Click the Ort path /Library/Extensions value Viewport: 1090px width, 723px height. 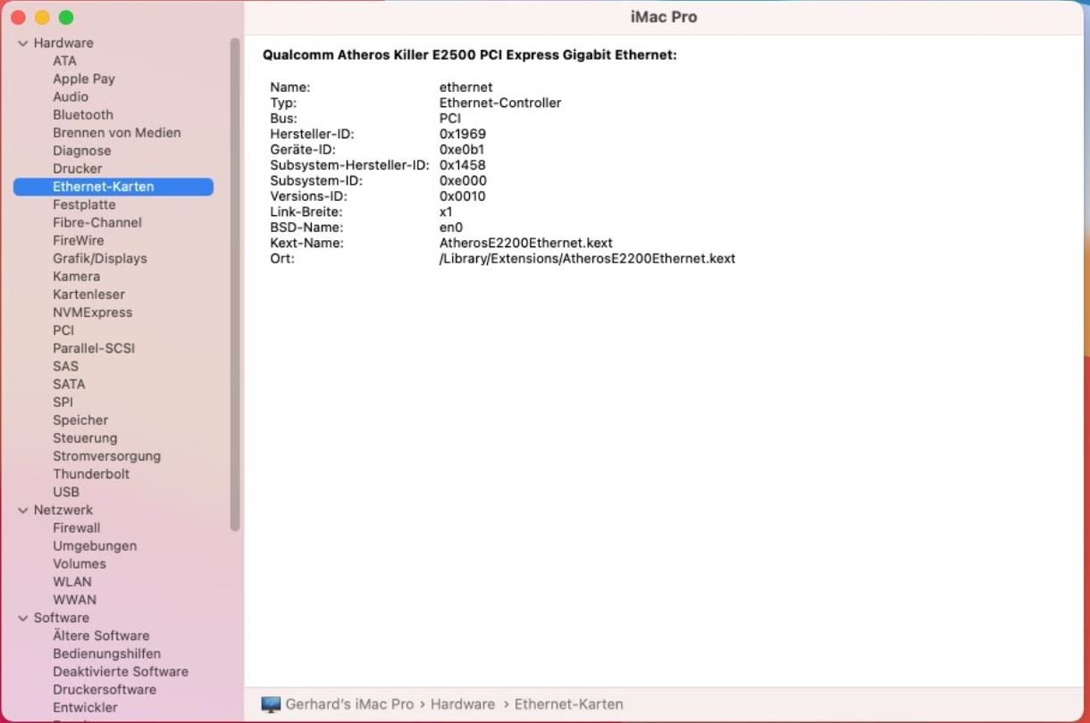coord(587,259)
